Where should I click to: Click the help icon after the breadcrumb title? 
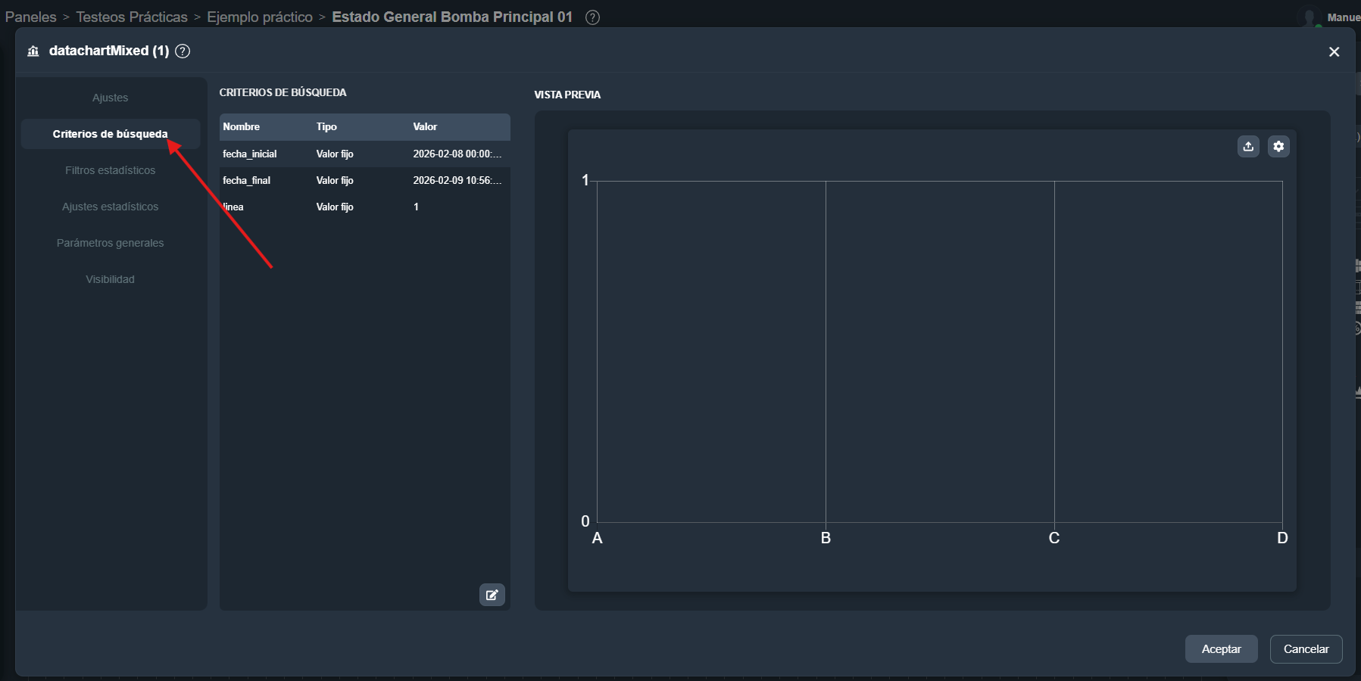tap(592, 17)
